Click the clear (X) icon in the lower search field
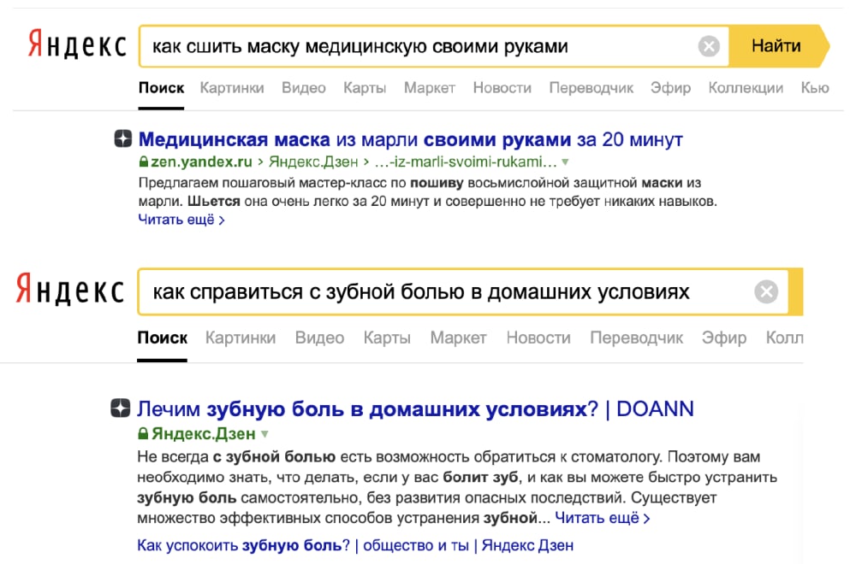Viewport: 856px width, 564px height. point(766,291)
